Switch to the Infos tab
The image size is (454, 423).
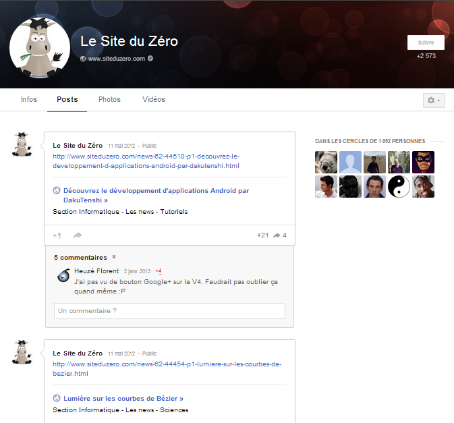(29, 99)
